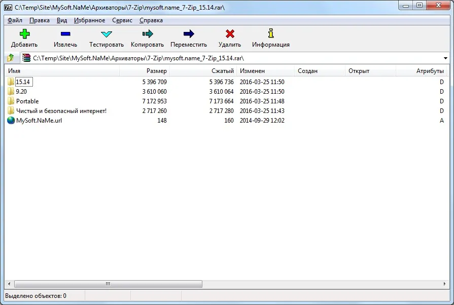Click the RAR archive icon in address bar

(26, 58)
